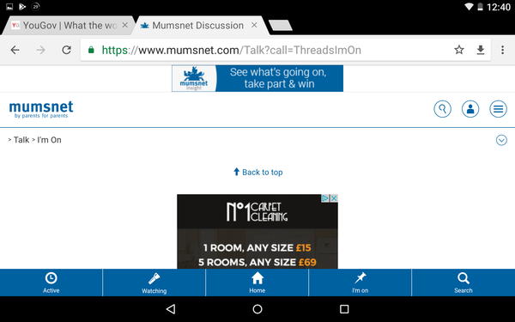Tap the Android back button
The height and width of the screenshot is (322, 515).
[171, 309]
